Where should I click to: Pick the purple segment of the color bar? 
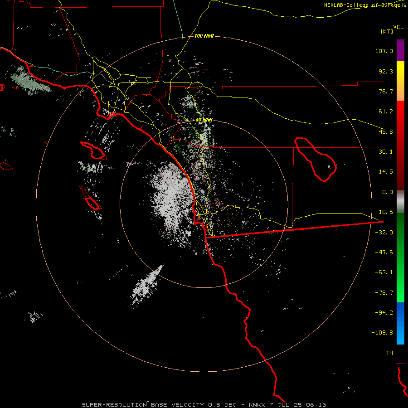click(400, 50)
